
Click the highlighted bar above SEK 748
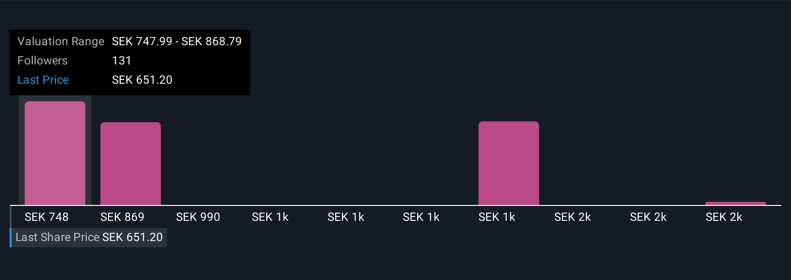55,153
